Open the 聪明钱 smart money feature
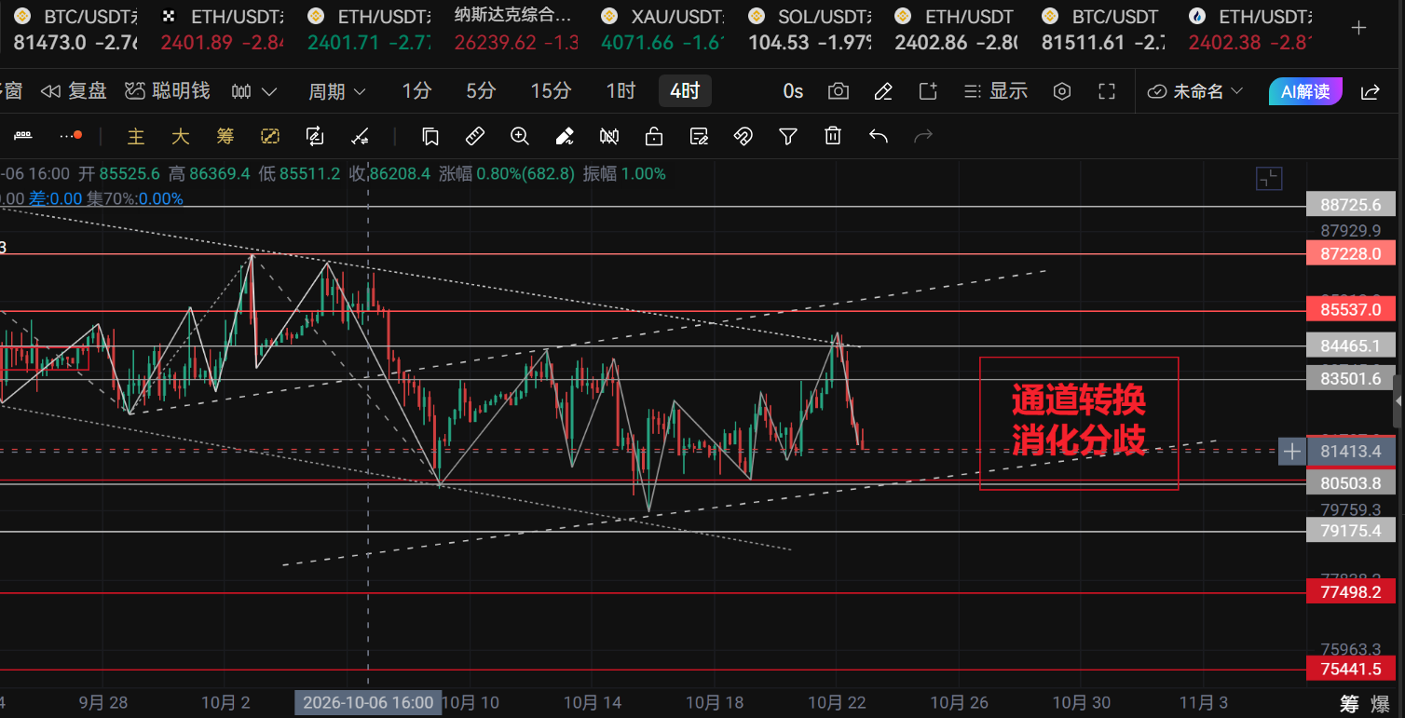This screenshot has height=718, width=1405. (168, 91)
